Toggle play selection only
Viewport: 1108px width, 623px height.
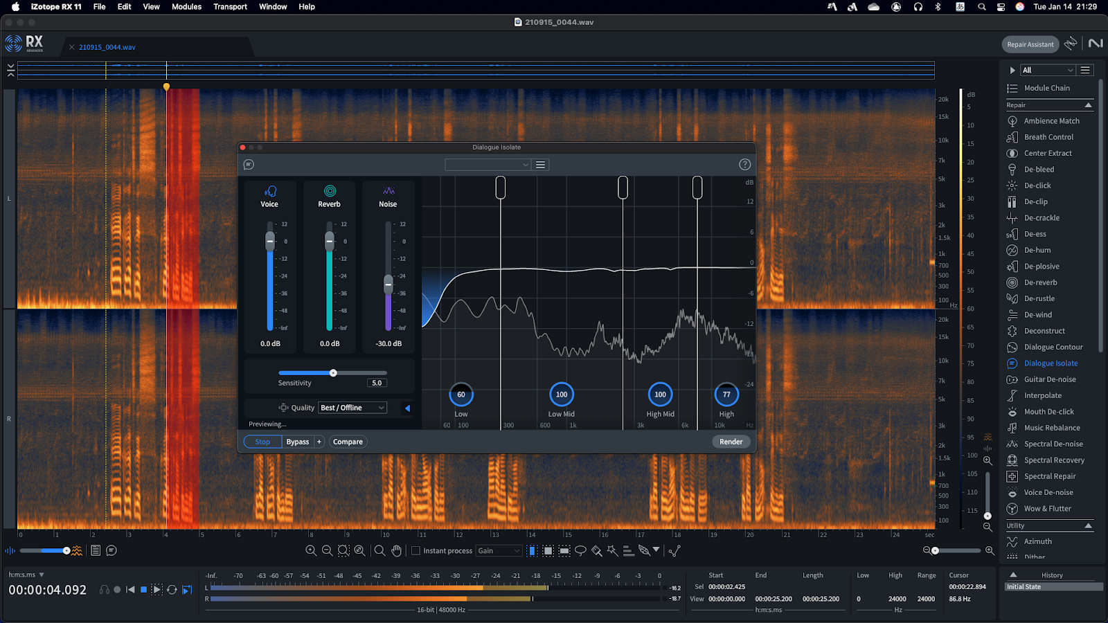click(157, 590)
